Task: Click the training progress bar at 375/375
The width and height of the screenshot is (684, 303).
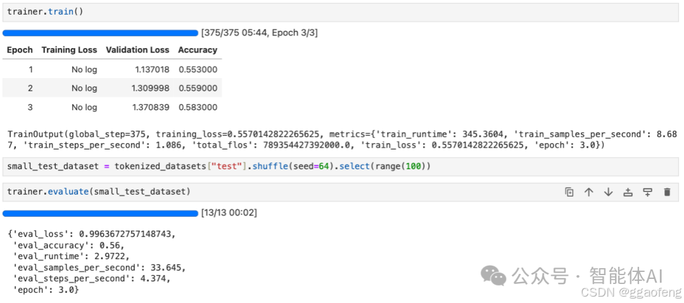Action: click(100, 33)
